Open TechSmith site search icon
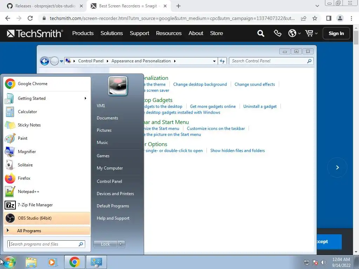This screenshot has height=269, width=359. 260,33
